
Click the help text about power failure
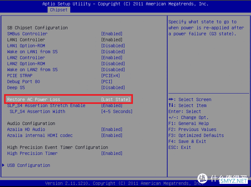click(206, 28)
